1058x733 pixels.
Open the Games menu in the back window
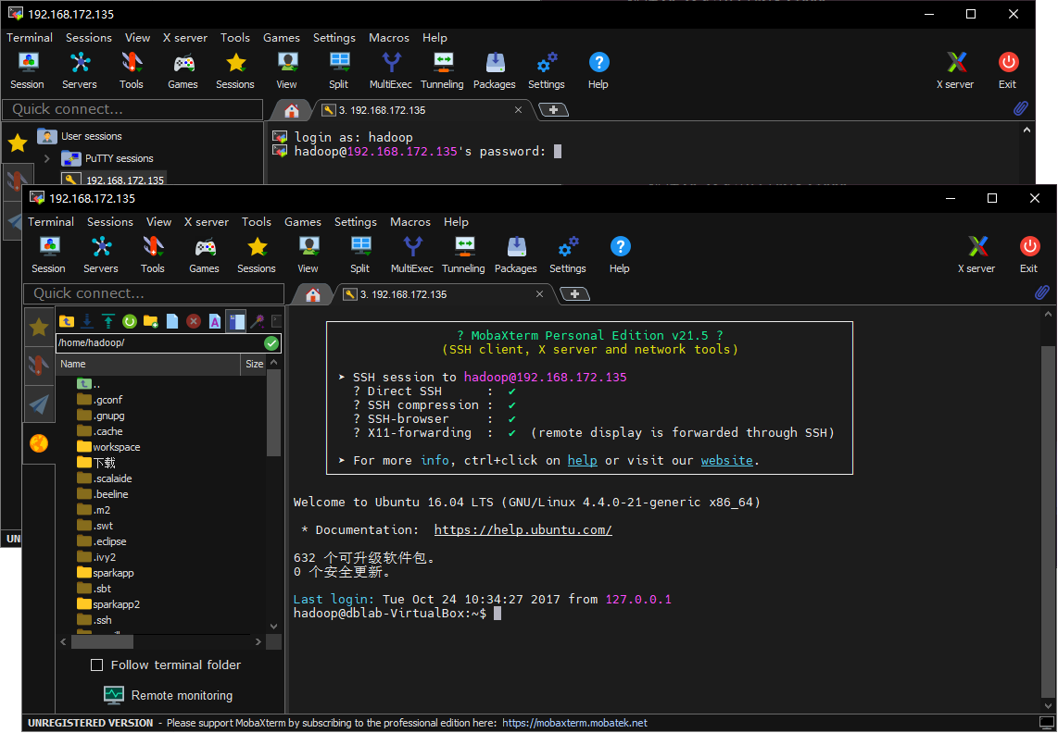click(x=282, y=38)
